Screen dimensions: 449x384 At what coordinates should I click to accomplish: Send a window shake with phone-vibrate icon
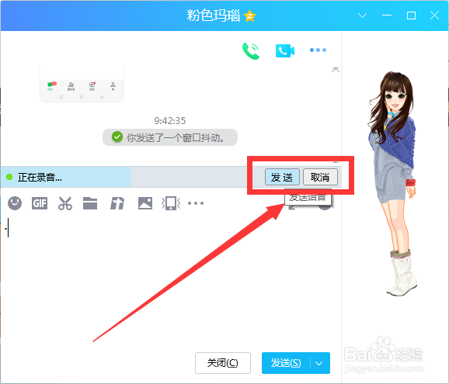point(171,203)
